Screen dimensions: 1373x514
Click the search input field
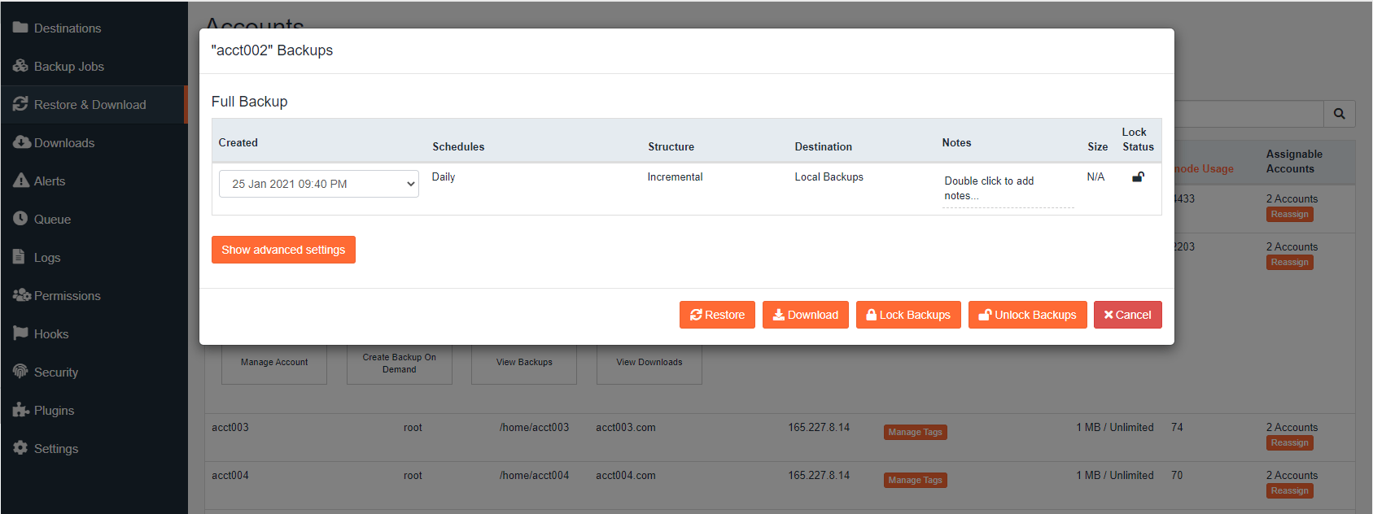point(1248,114)
